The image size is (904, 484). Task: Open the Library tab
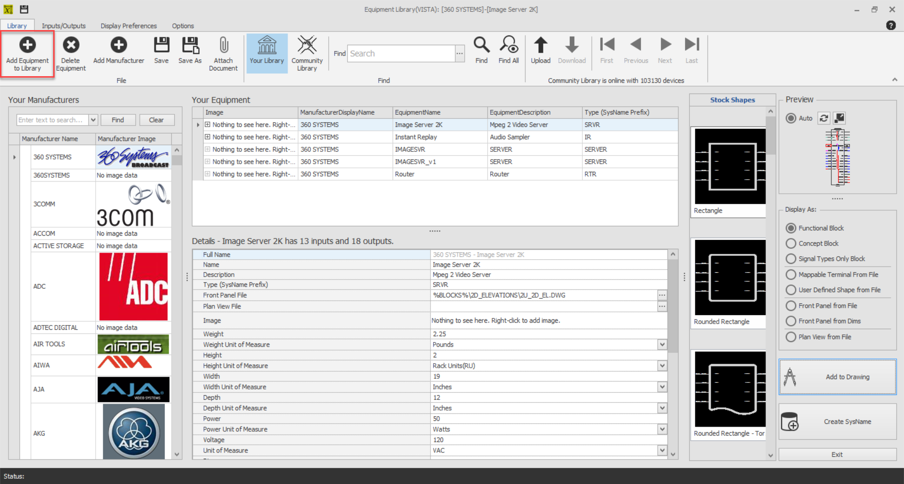(x=17, y=26)
